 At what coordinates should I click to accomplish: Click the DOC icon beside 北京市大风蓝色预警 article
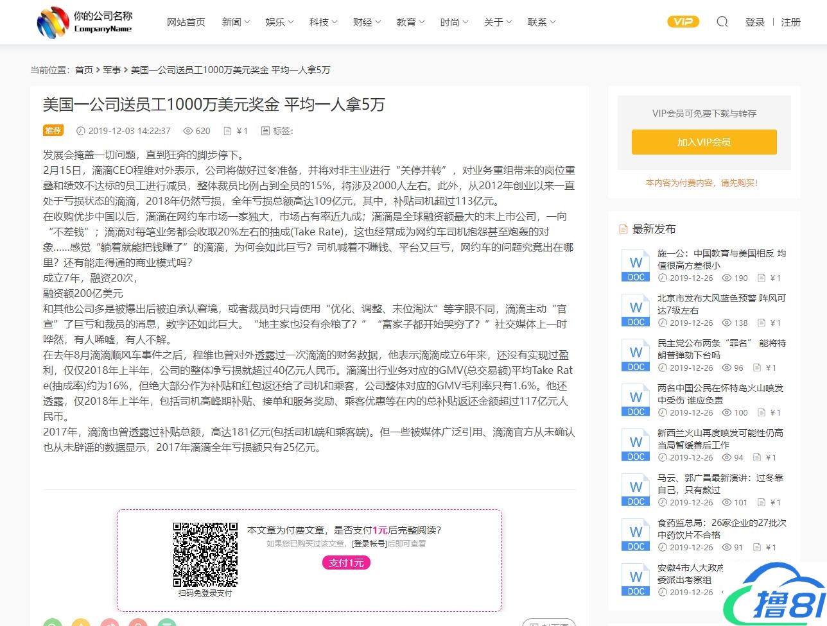pos(636,310)
